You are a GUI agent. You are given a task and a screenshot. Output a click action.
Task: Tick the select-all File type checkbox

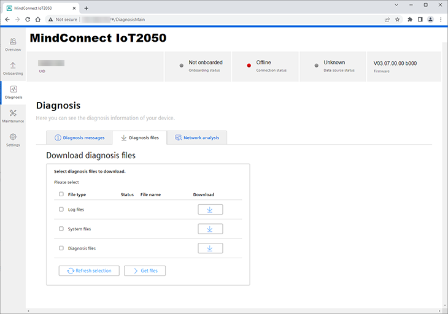point(61,194)
